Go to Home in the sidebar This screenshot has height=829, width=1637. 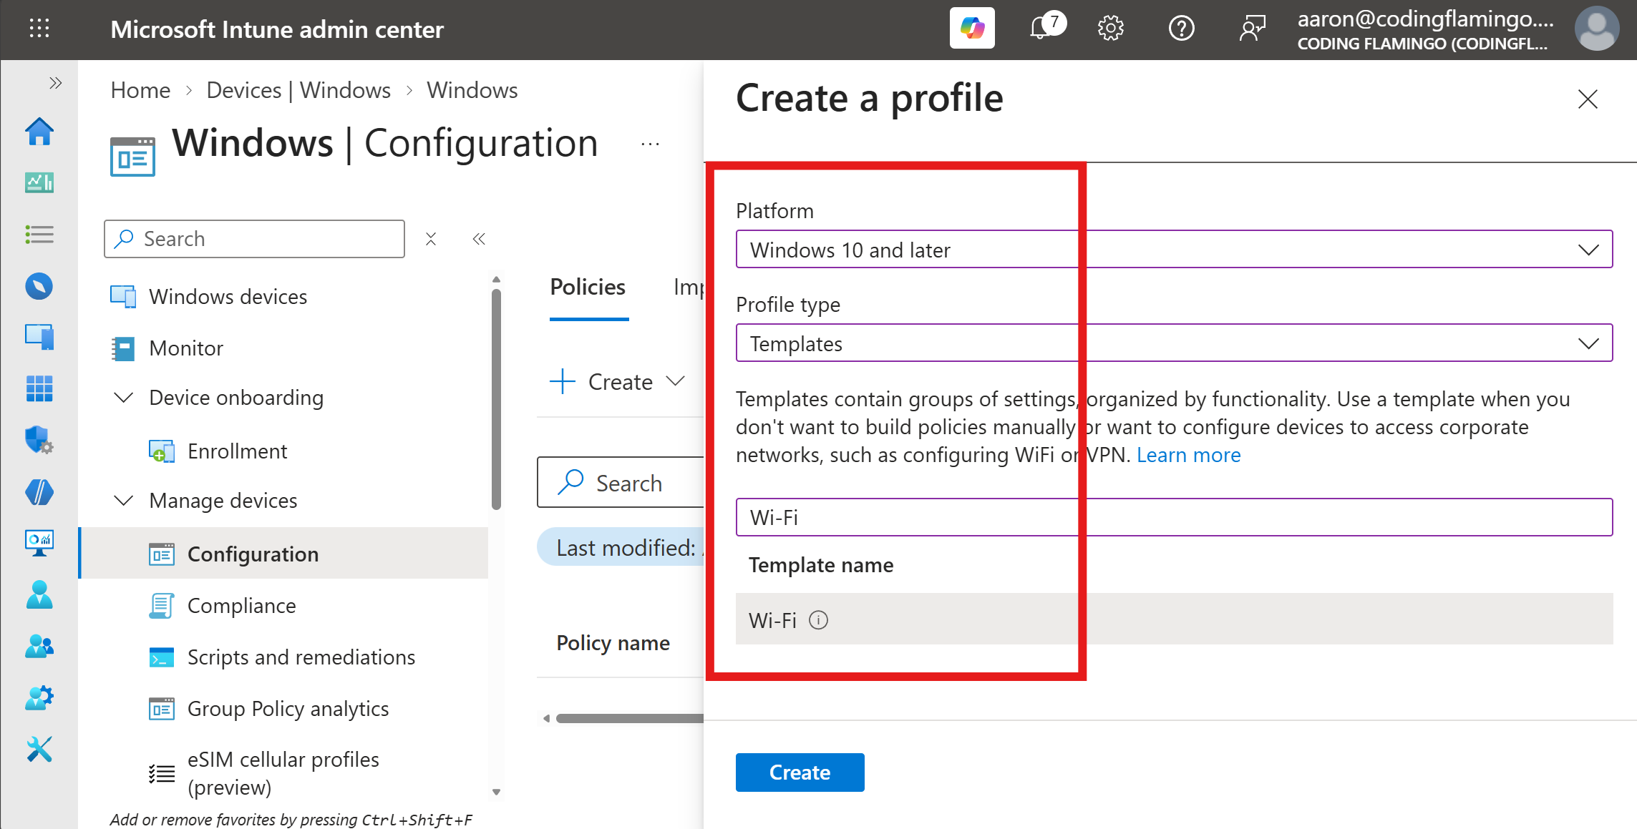click(x=39, y=132)
